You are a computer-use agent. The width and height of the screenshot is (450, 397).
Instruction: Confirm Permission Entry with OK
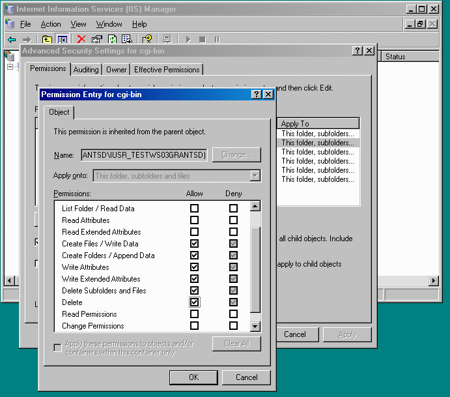click(x=193, y=377)
